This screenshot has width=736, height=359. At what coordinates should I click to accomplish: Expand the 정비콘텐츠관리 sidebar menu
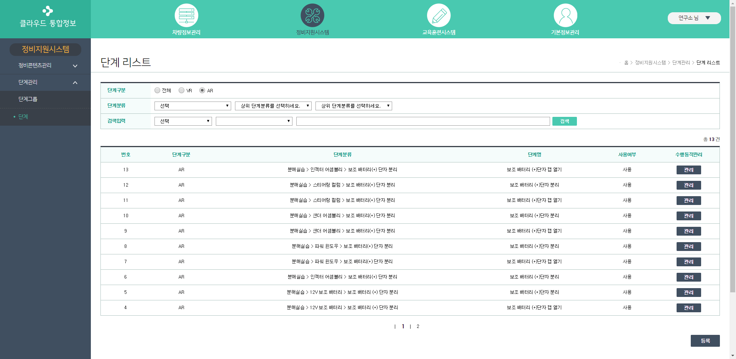point(45,66)
